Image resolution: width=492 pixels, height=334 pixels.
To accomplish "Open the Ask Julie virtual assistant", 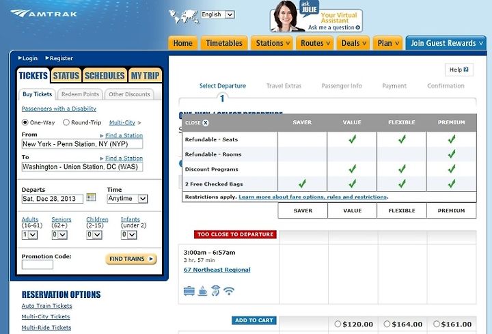I will point(316,18).
